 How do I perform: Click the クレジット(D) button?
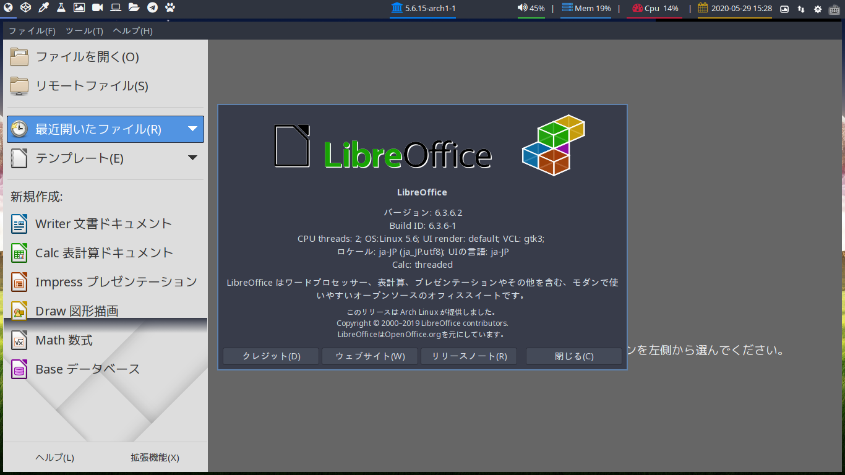(271, 356)
